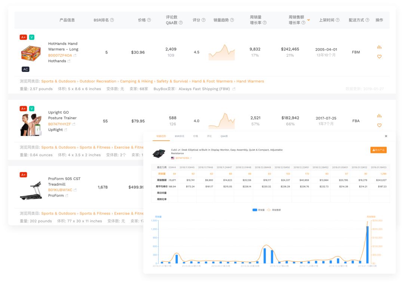The image size is (404, 284).
Task: Toggle 周销售额 legend series in chart
Action: (x=274, y=210)
